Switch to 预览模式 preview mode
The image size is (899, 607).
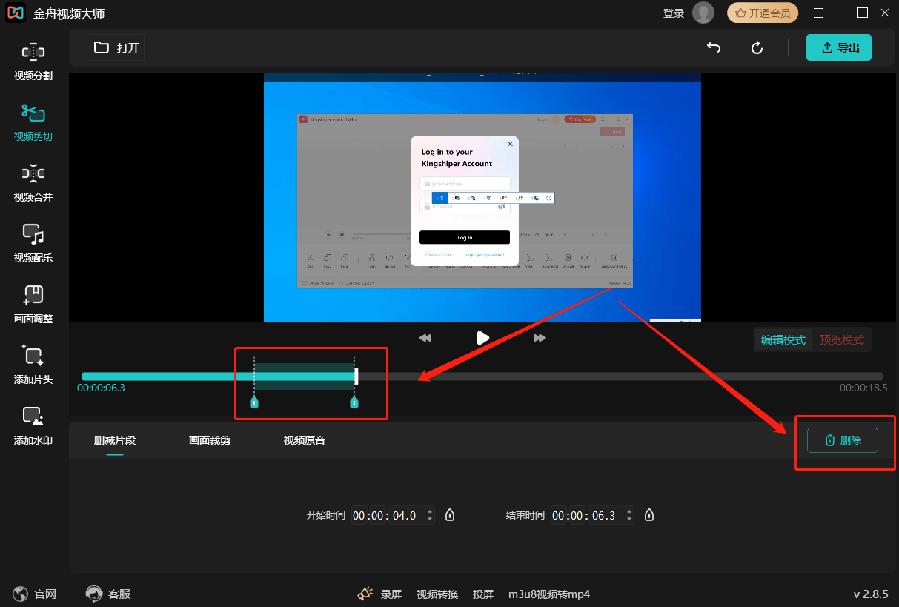coord(841,340)
